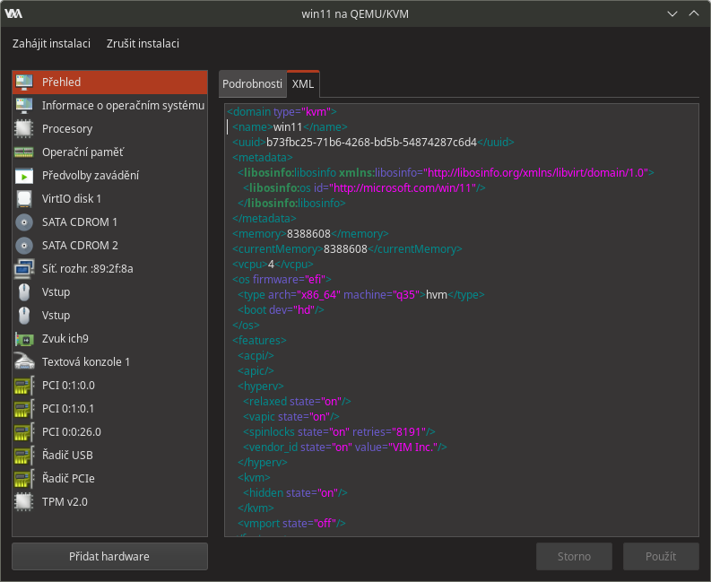
Task: Select the Přehled monitor icon
Action: click(24, 83)
